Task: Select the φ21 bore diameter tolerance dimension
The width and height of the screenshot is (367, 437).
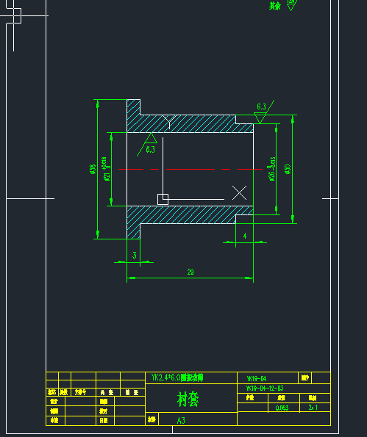Action: tap(106, 169)
